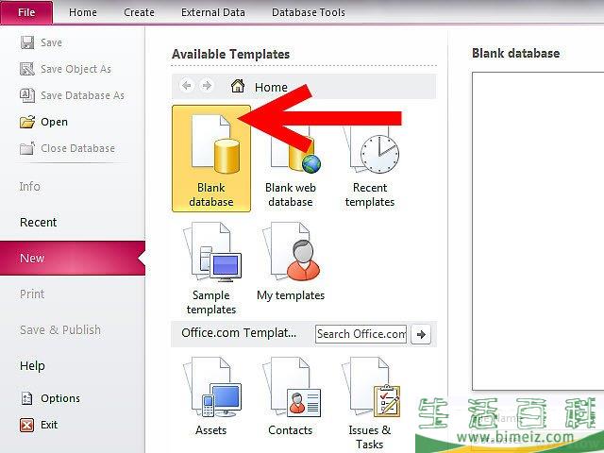Start the Office.com search with the arrow button
This screenshot has width=604, height=453.
(421, 334)
